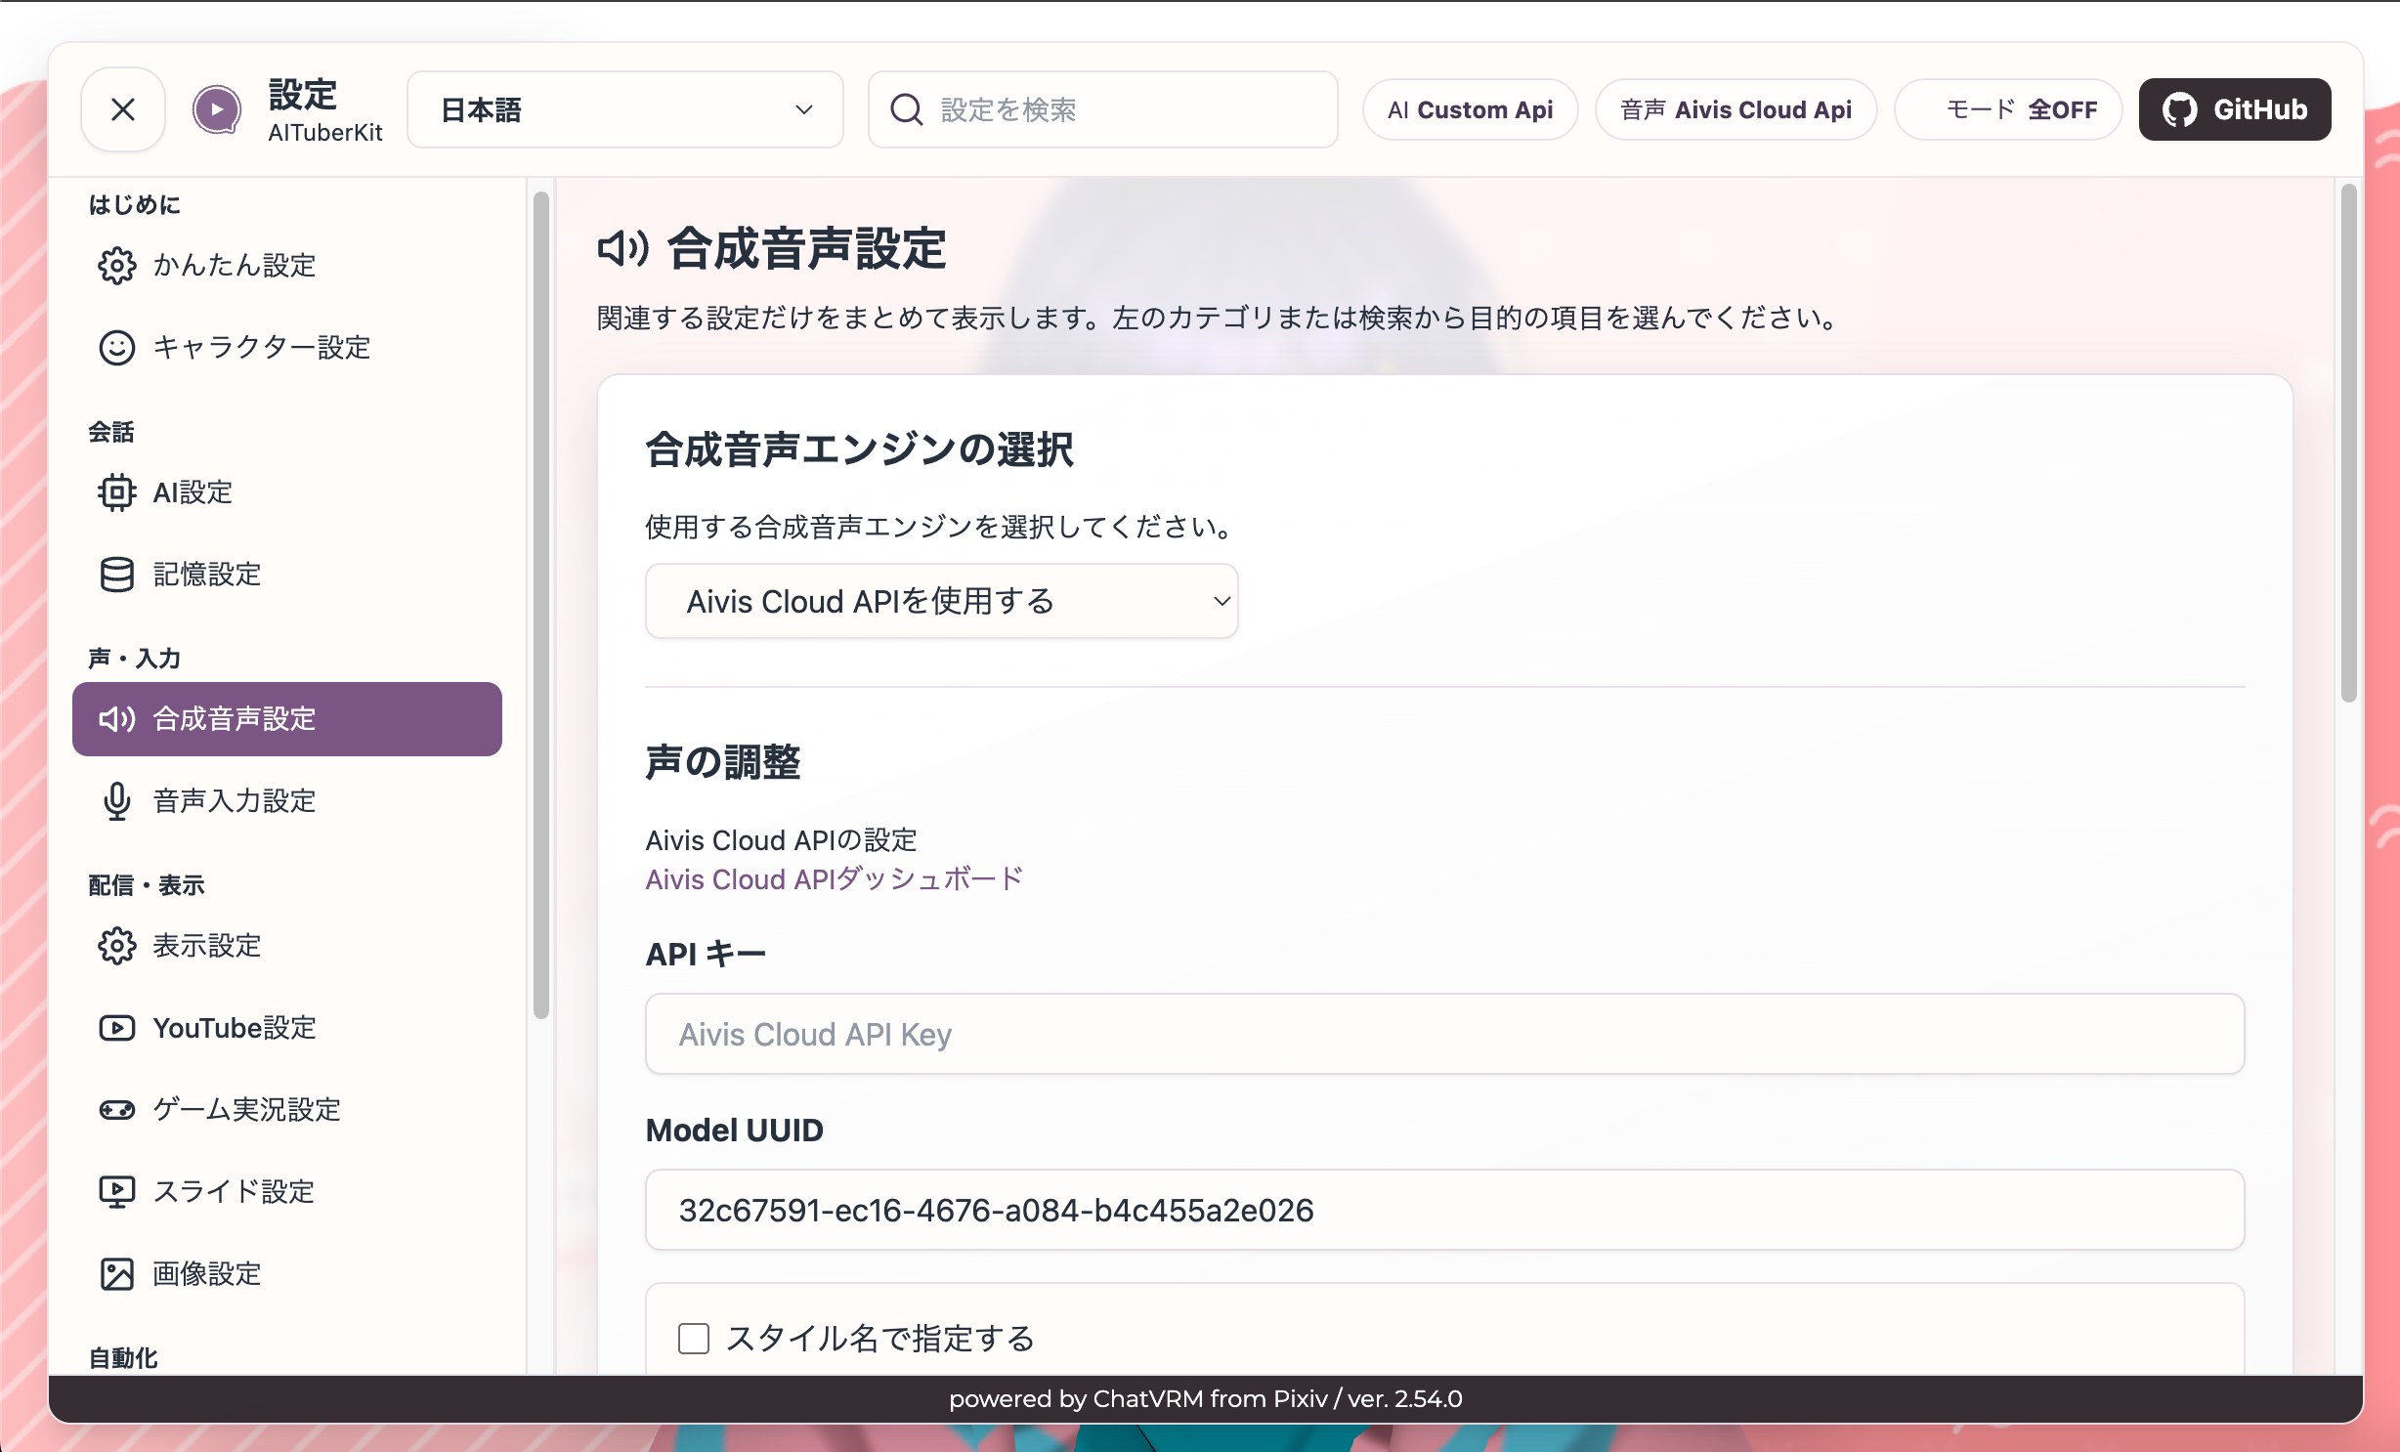Open AI設定 in the sidebar

[x=287, y=491]
